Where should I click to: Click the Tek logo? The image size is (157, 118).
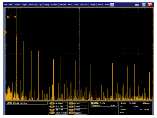(136, 5)
